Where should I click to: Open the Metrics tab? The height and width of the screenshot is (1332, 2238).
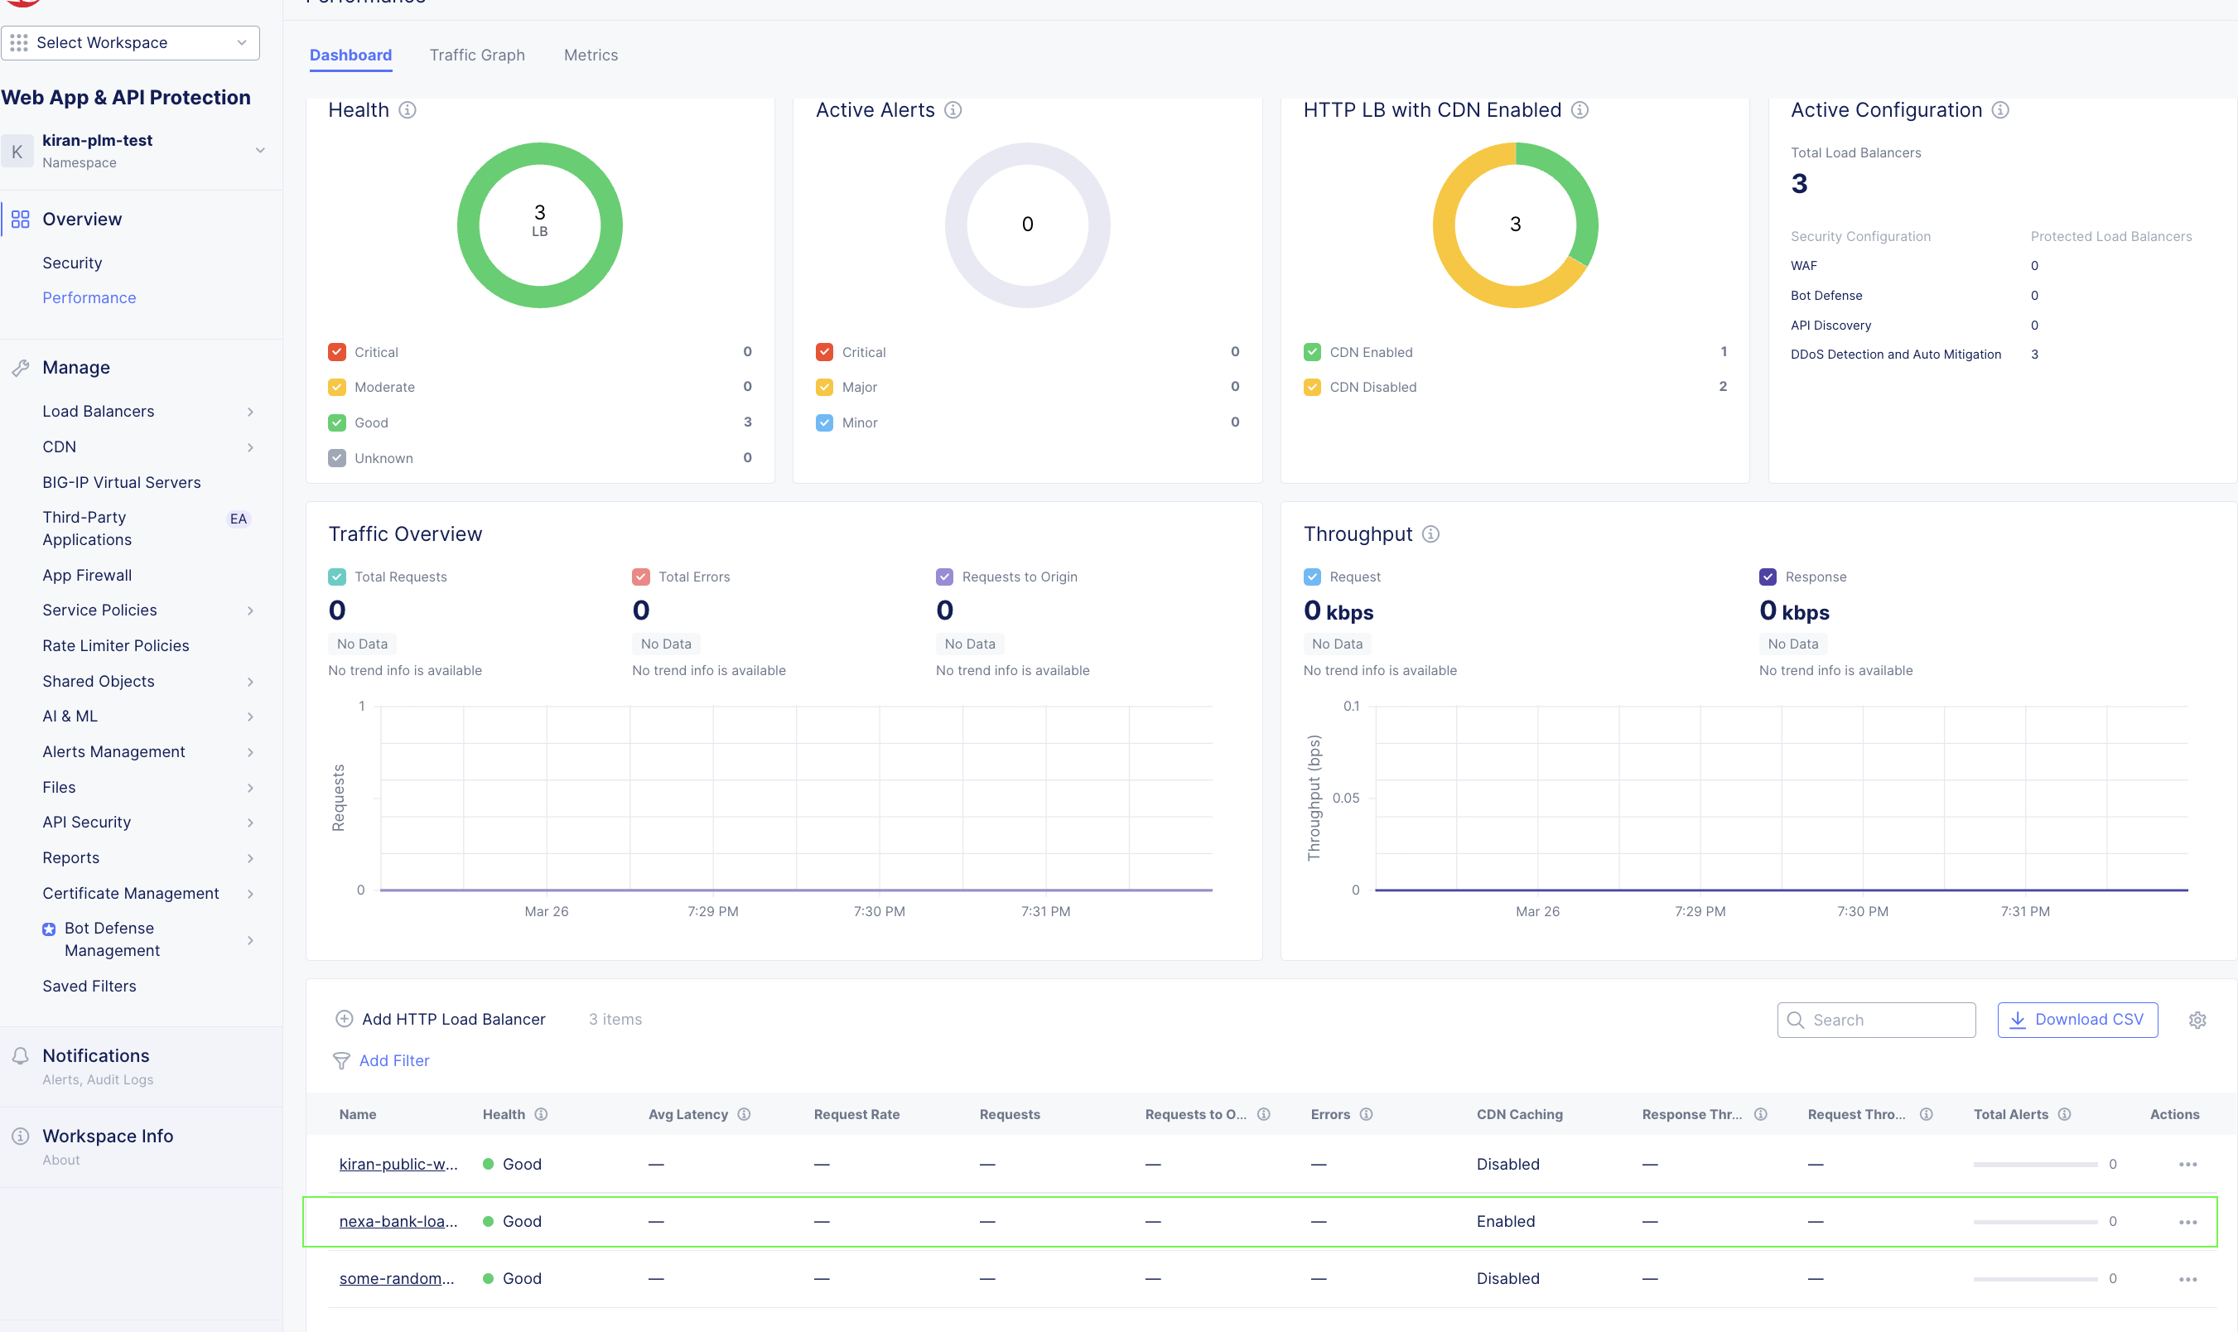coord(591,55)
